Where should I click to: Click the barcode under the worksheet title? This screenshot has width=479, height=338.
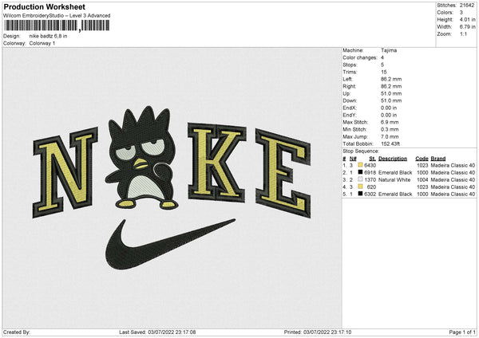[57, 26]
